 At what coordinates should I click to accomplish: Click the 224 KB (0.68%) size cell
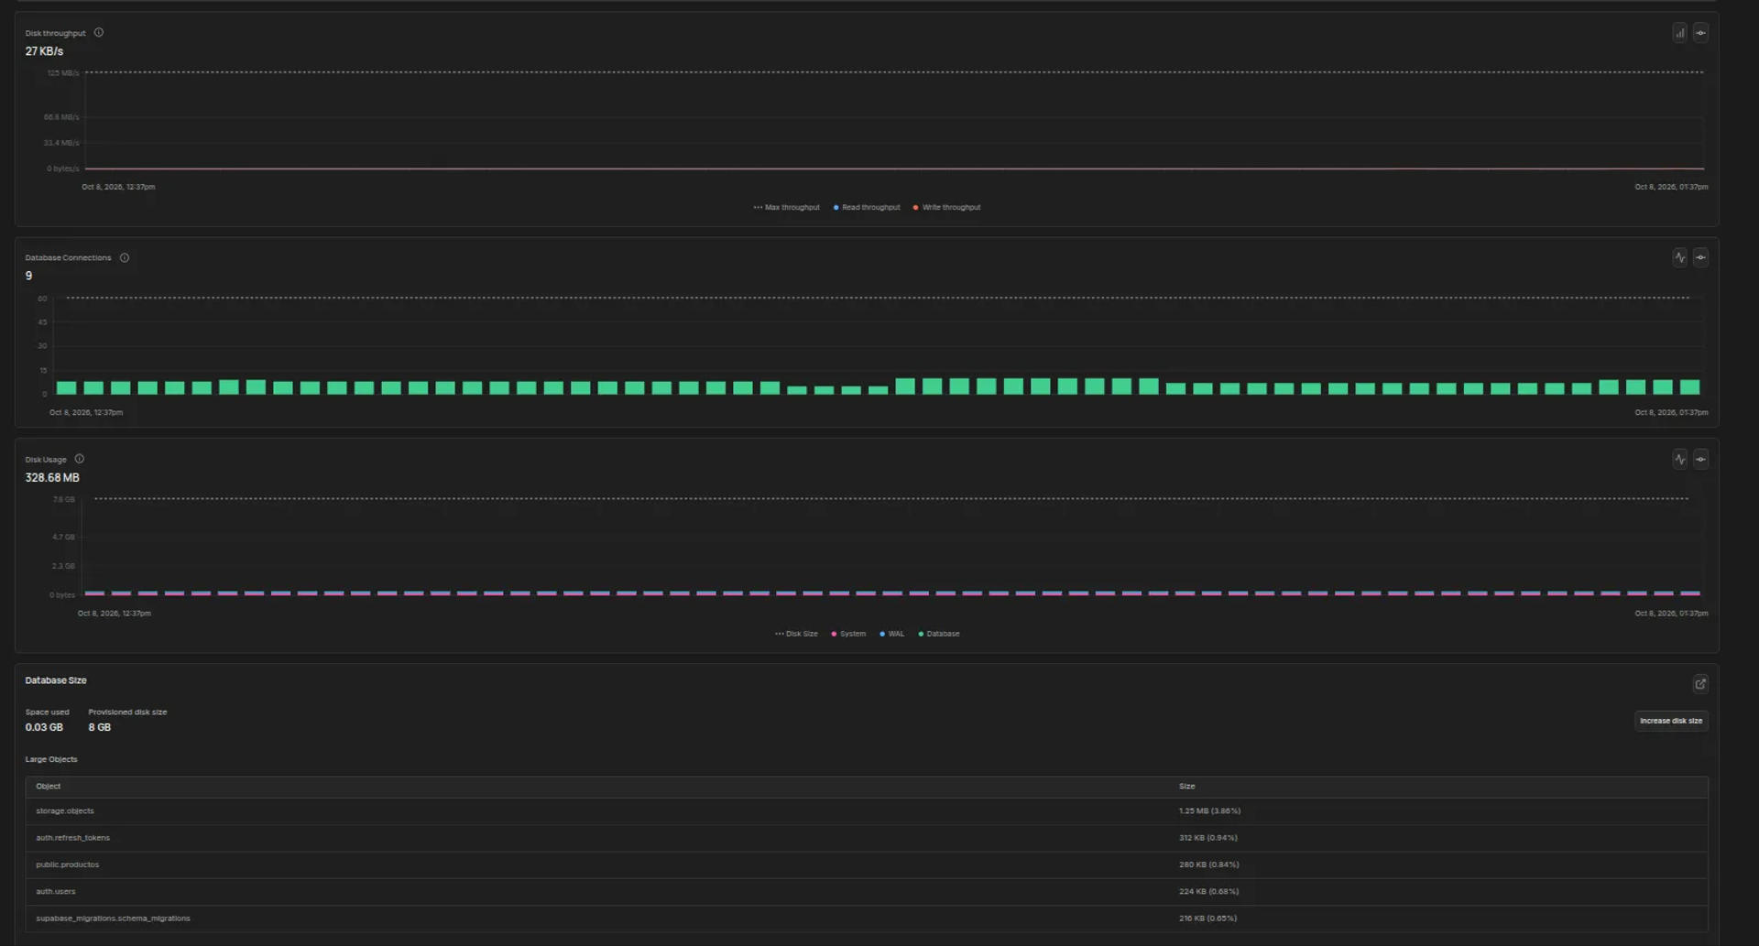pyautogui.click(x=1208, y=891)
